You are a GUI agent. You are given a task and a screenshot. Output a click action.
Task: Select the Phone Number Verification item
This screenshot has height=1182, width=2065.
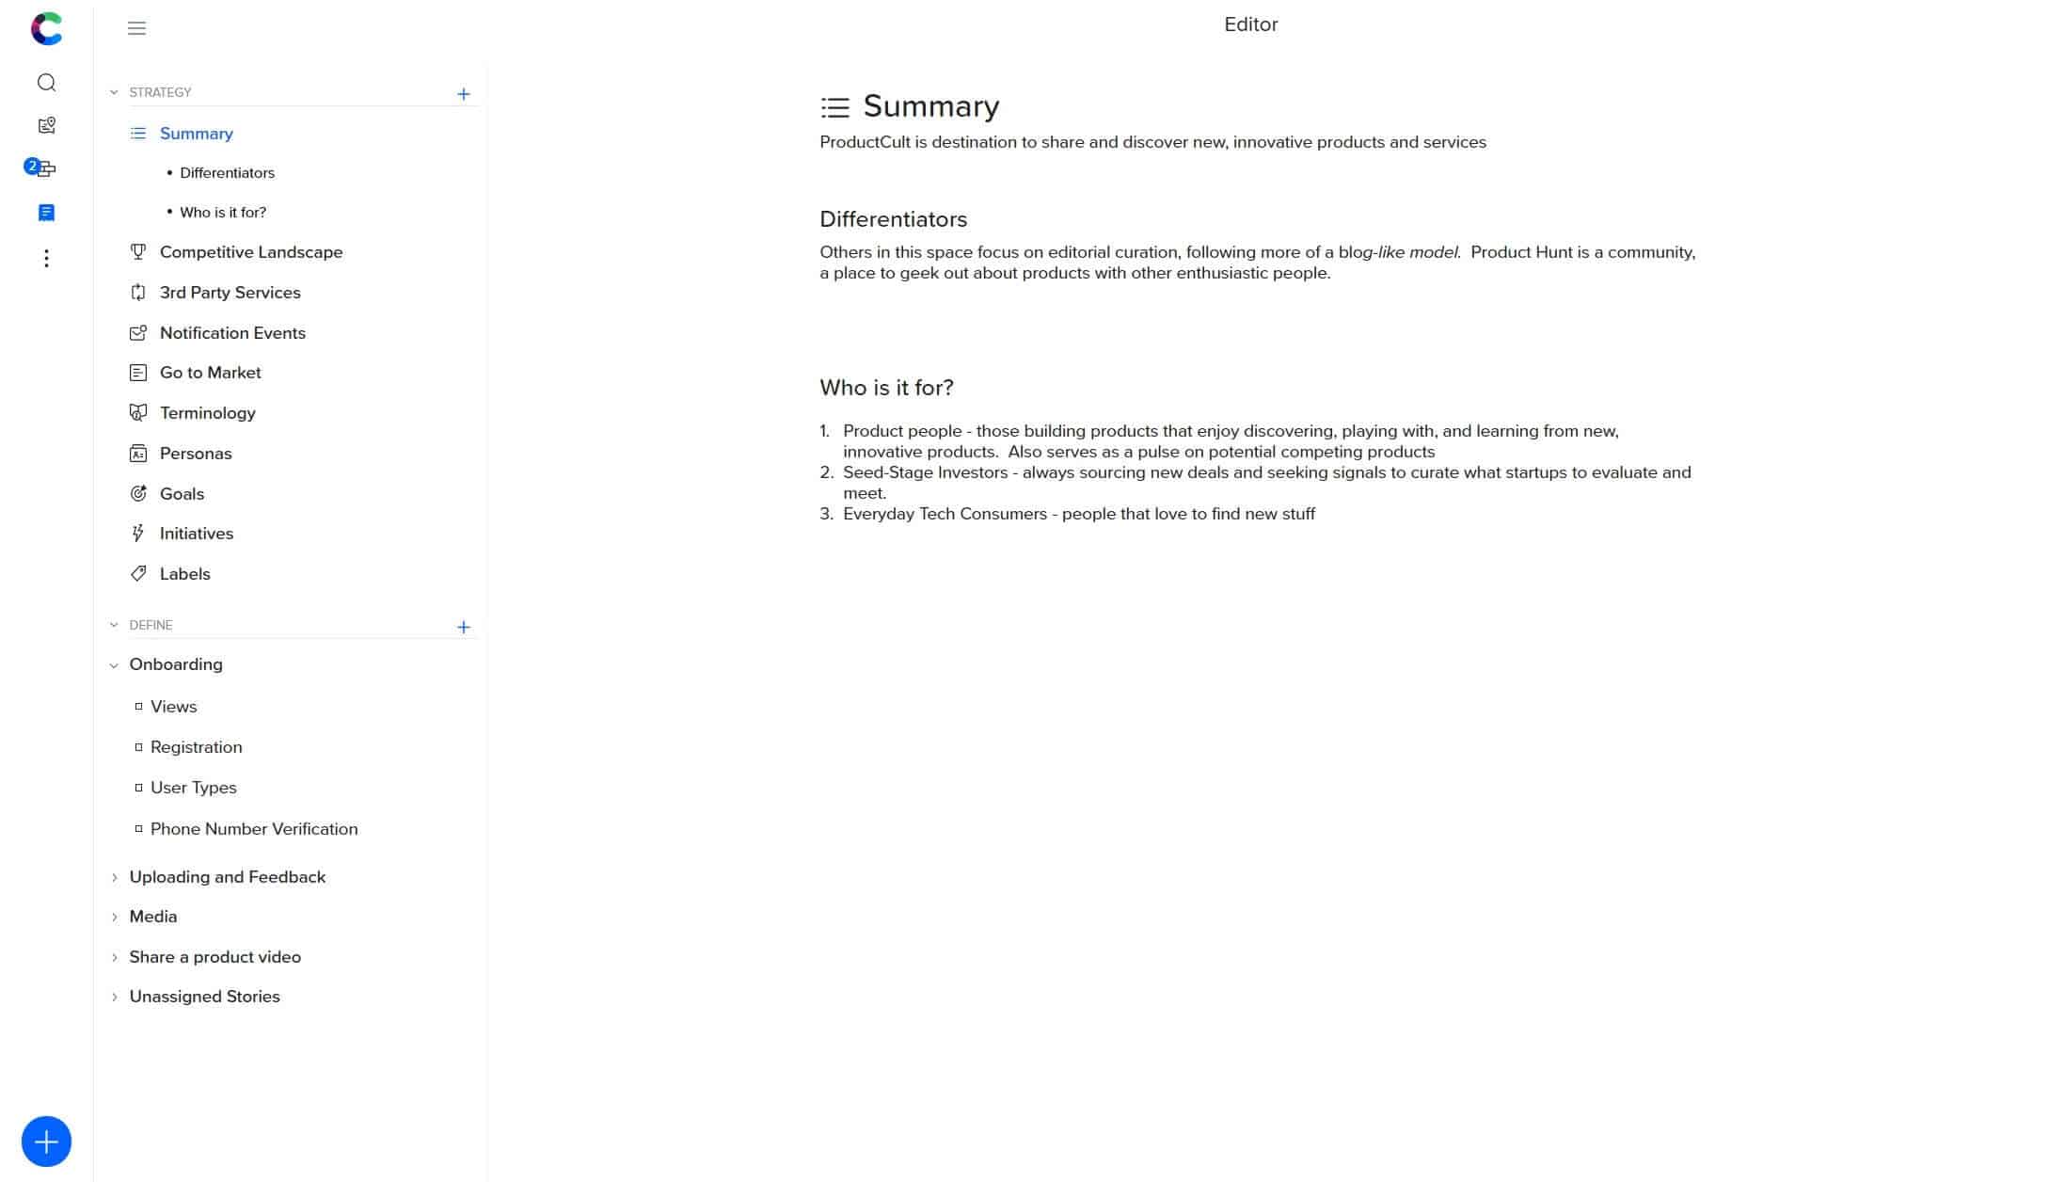(x=254, y=829)
